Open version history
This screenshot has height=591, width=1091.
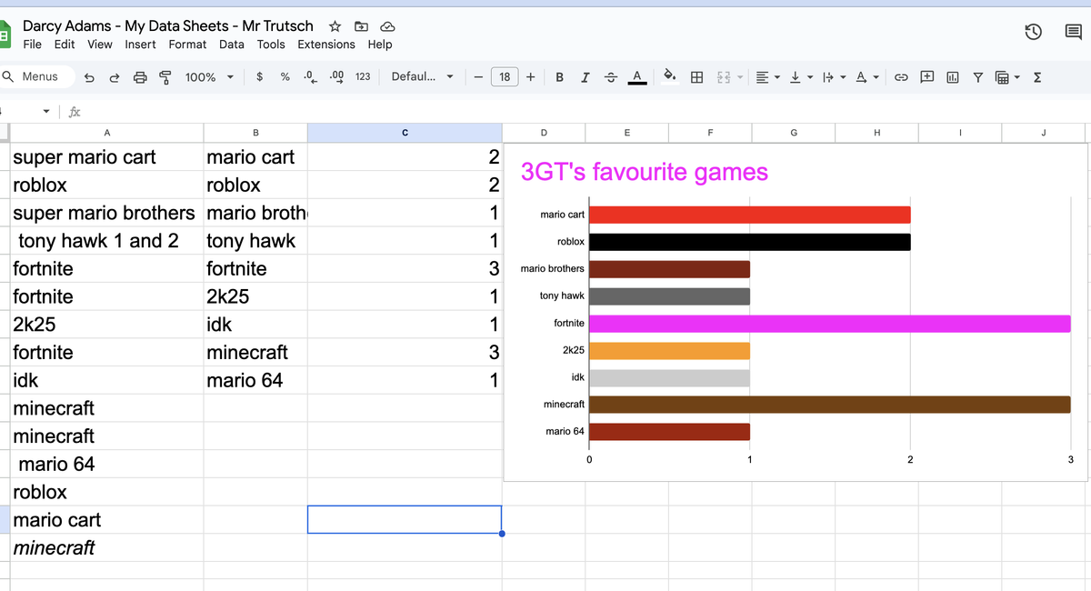[1033, 33]
